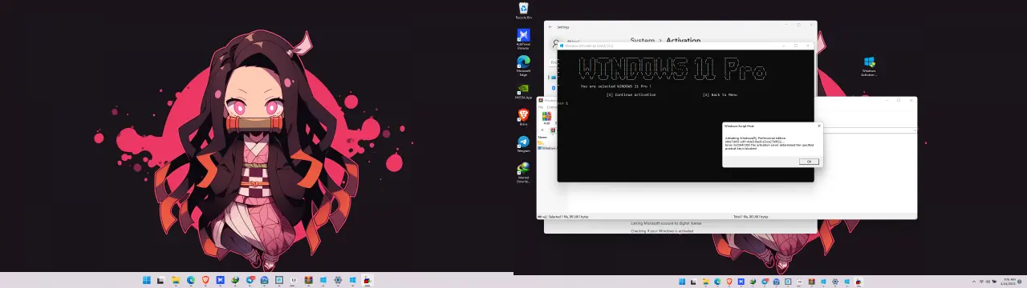The height and width of the screenshot is (288, 1027).
Task: Open File Explorer on the right monitor taskbar
Action: coord(706,282)
